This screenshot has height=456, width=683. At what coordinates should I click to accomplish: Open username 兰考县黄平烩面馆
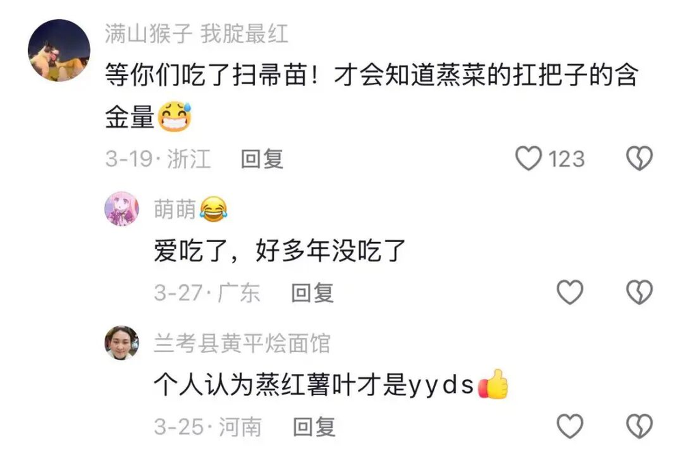coord(242,343)
